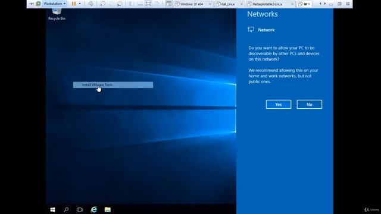Click the Networks panel heading
Viewport: 381px width, 214px height.
[x=263, y=14]
